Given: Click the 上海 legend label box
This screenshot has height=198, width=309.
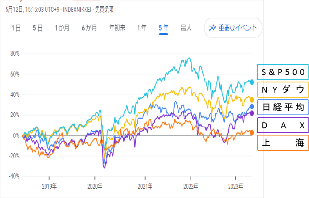Looking at the screenshot, I should 283,143.
